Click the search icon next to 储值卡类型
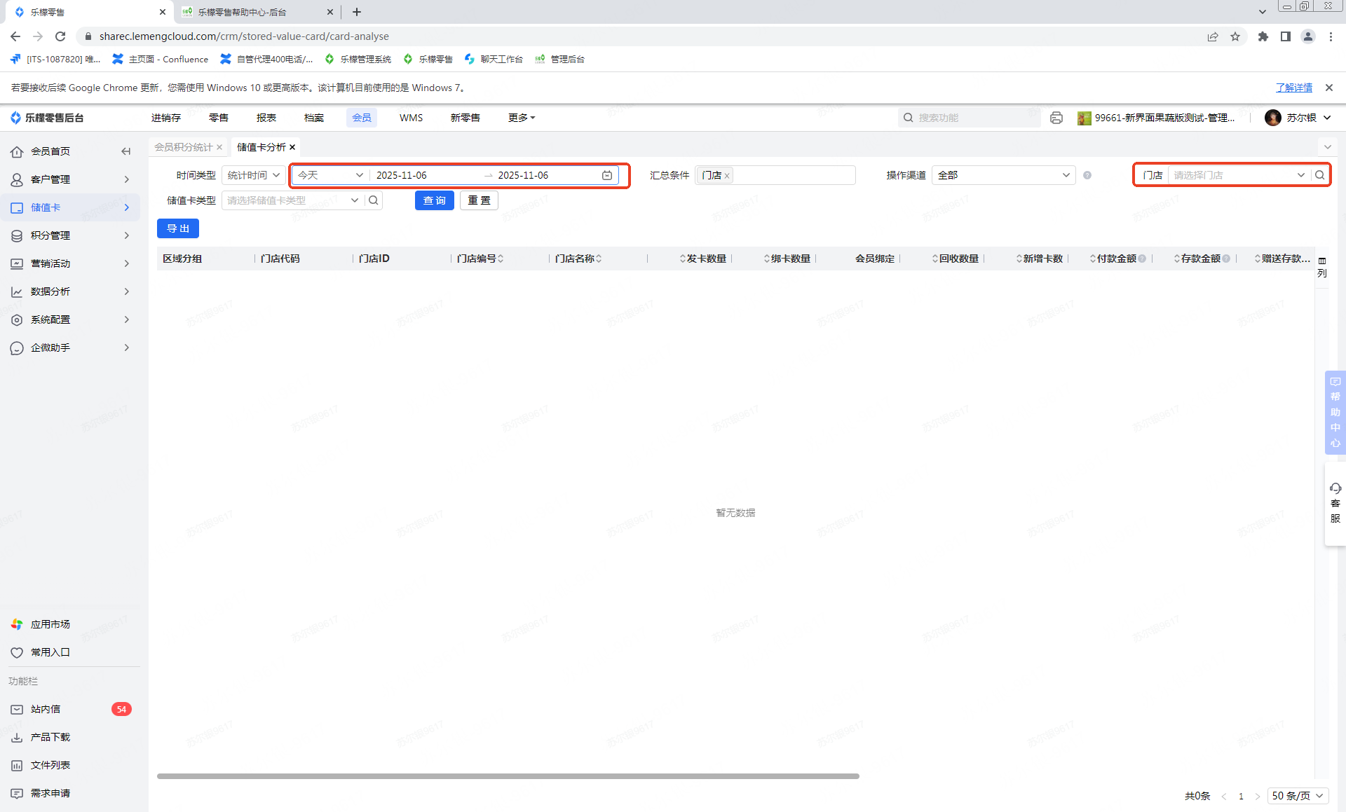Image resolution: width=1346 pixels, height=812 pixels. tap(374, 200)
